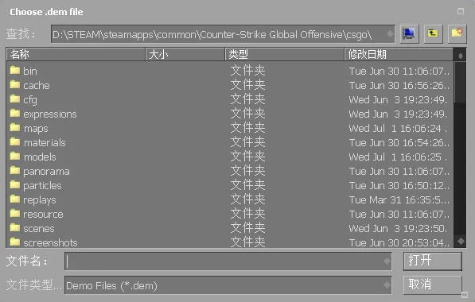
Task: Select the screenshots folder name
Action: pos(50,243)
